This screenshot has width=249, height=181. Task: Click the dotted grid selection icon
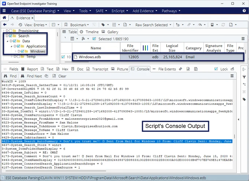pyautogui.click(x=114, y=25)
